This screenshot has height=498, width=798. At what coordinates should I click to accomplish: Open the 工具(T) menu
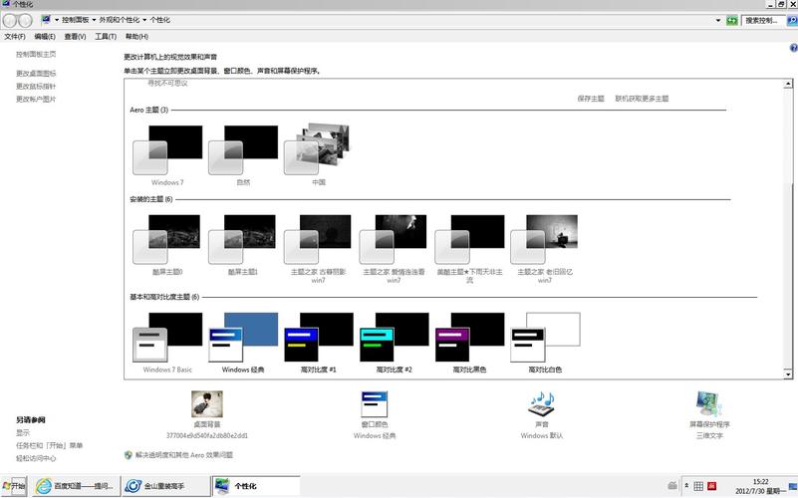coord(106,37)
